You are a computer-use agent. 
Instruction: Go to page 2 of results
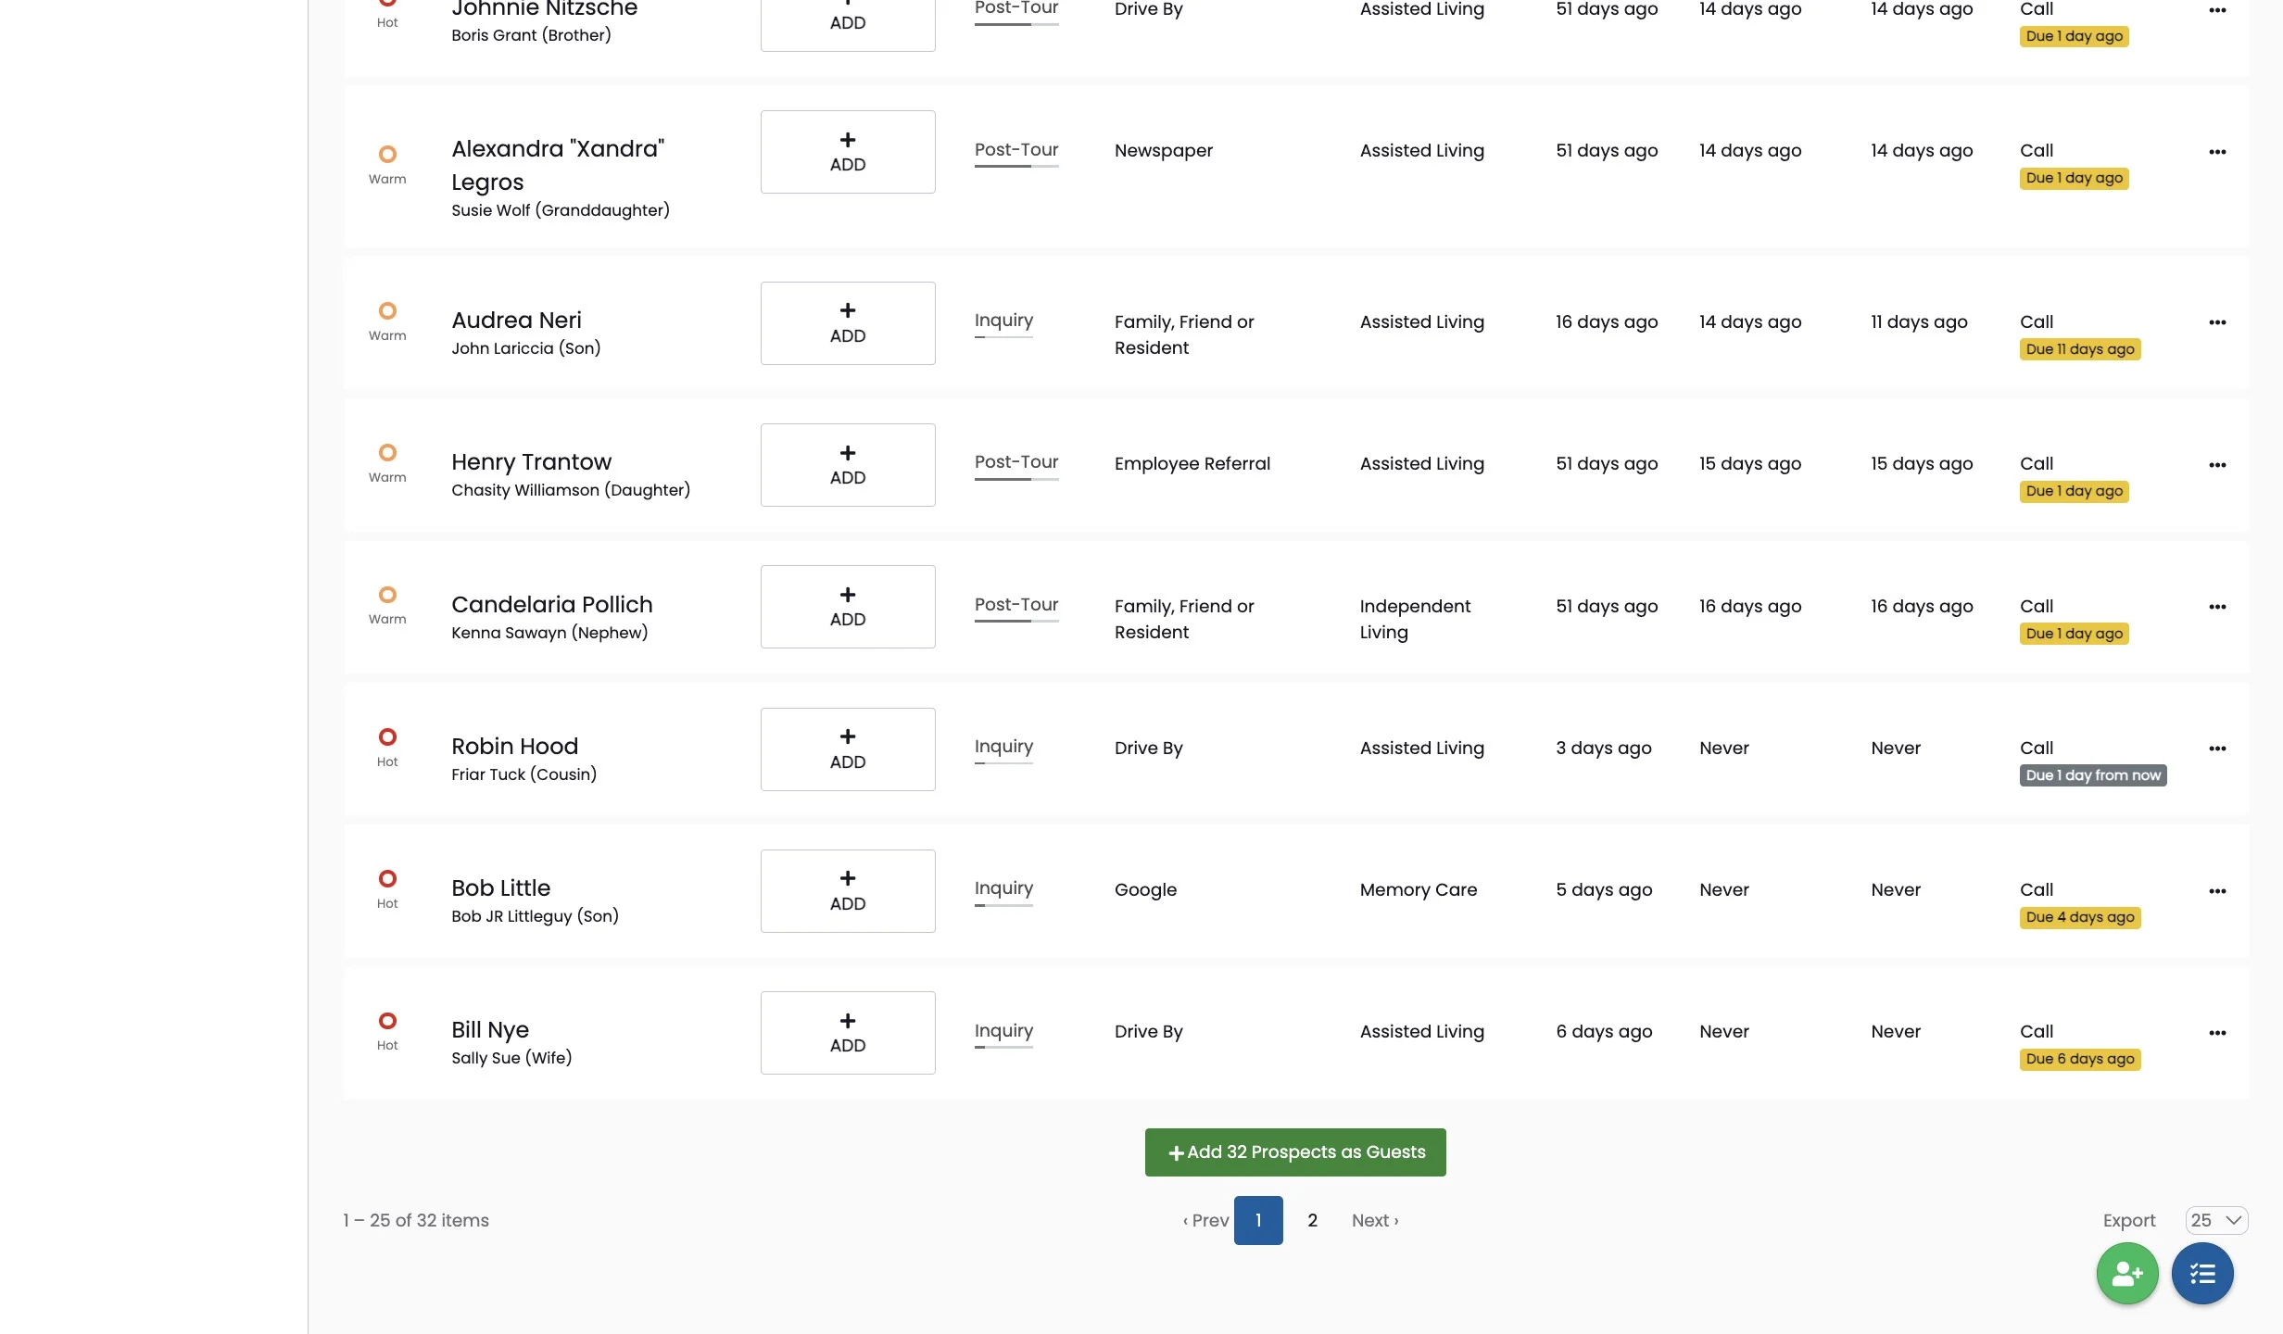[1311, 1220]
